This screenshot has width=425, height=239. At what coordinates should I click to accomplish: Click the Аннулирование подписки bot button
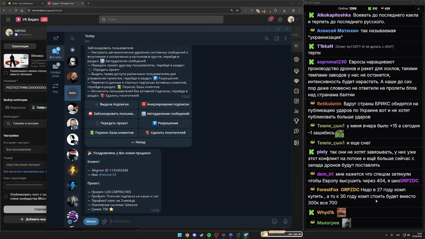[x=165, y=104]
